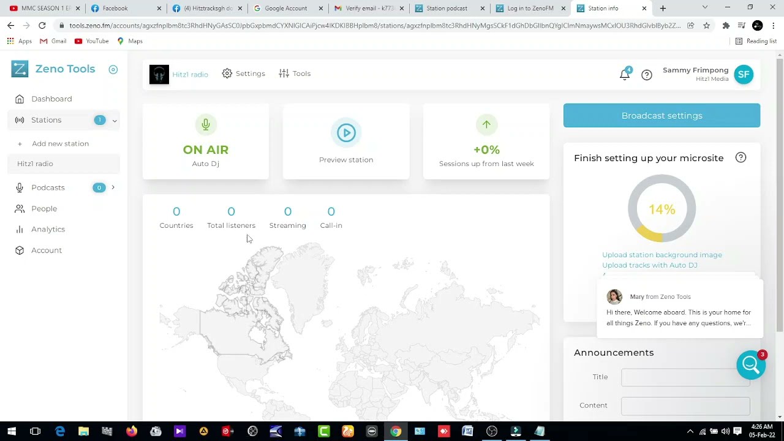This screenshot has width=784, height=441.
Task: Click the Analytics chart icon
Action: (20, 229)
